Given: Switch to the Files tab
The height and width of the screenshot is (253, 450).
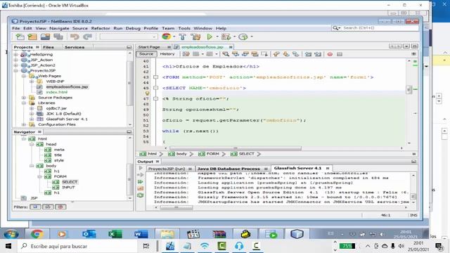Looking at the screenshot, I should point(49,47).
